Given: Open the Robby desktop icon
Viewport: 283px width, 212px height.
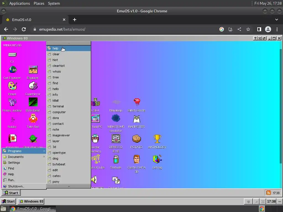Looking at the screenshot, I should 12,119.
